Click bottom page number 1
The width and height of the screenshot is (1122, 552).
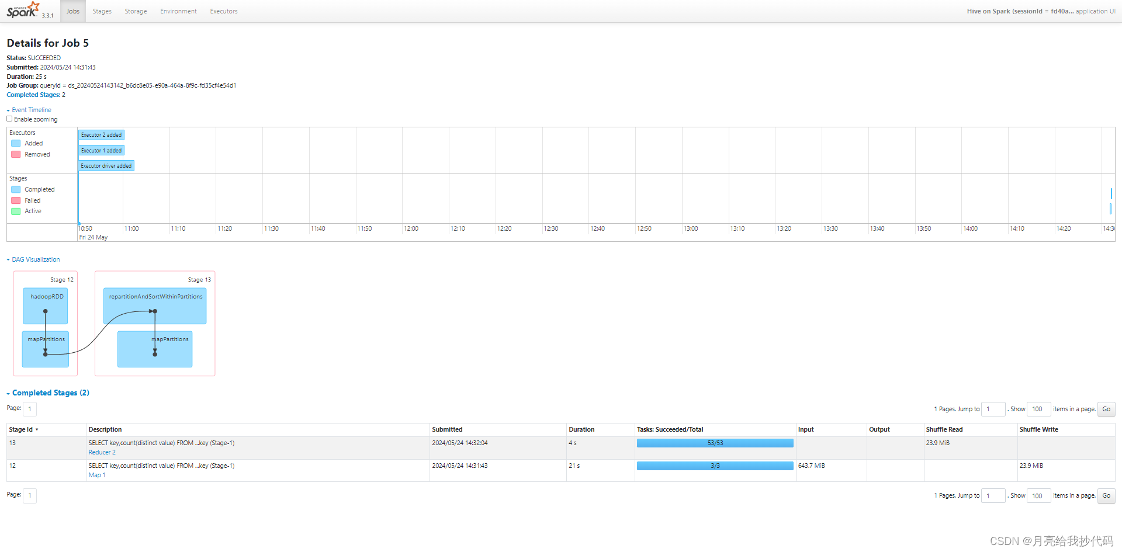point(30,495)
